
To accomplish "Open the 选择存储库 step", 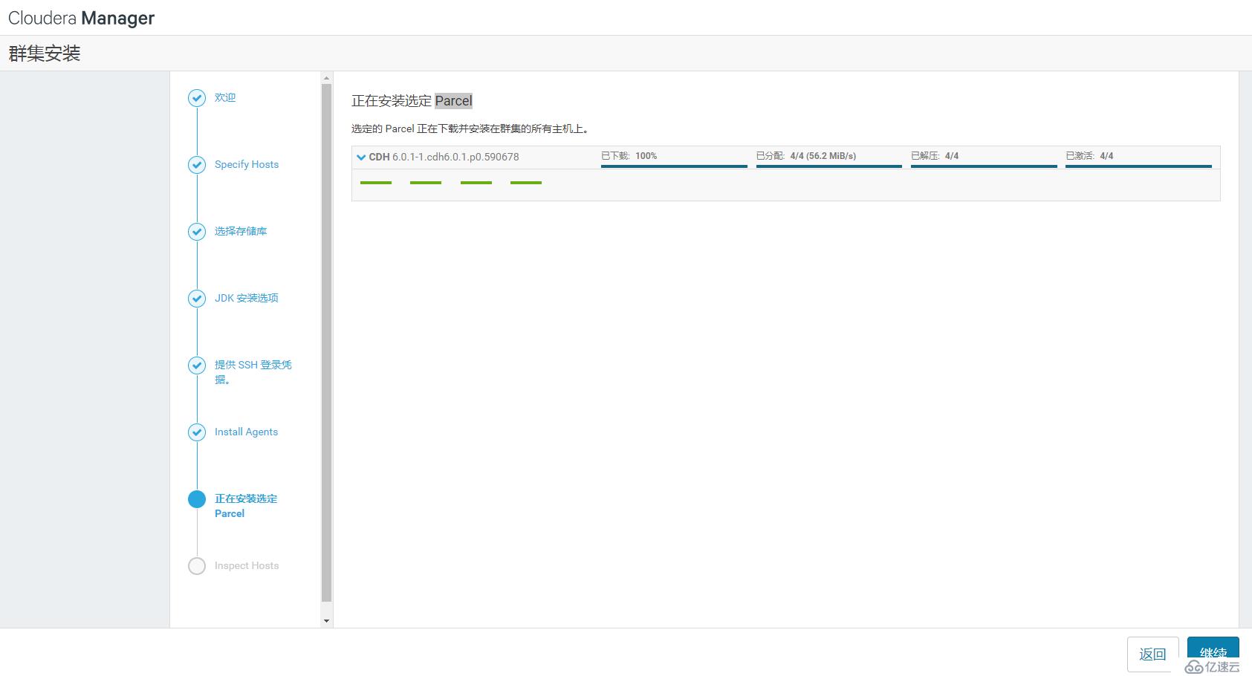I will (241, 231).
